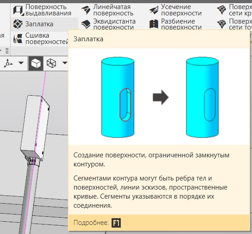Click the Разбиение поверхности label
Screen dimensions: 252x234
(x=181, y=24)
